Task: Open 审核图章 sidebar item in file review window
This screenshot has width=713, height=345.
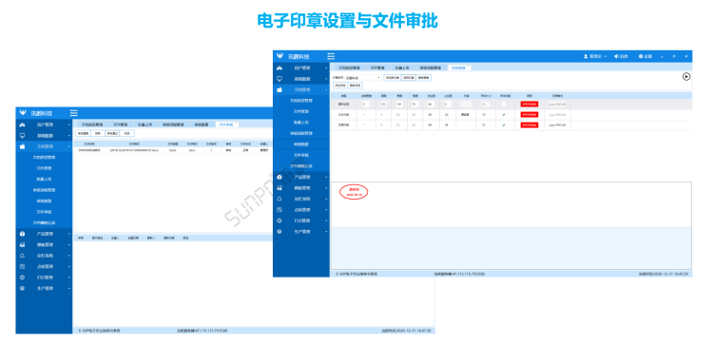Action: point(44,201)
